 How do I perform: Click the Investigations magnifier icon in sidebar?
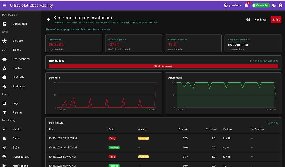point(4,157)
